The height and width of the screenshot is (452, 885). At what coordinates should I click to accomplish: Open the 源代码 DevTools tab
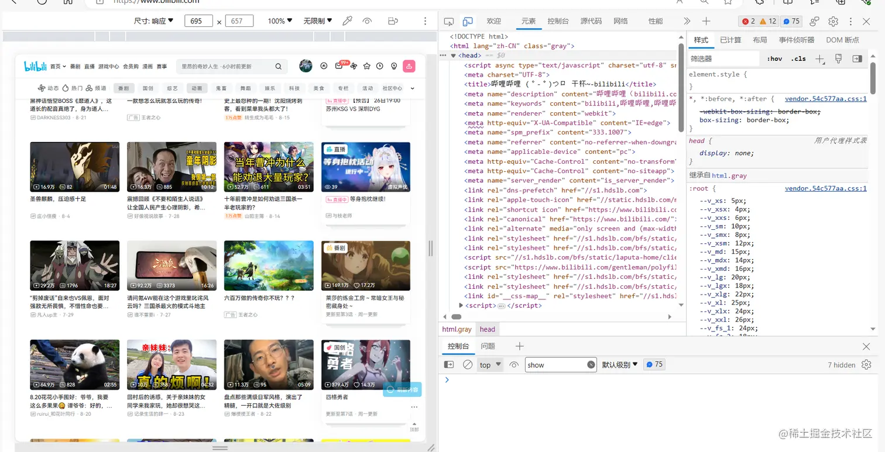point(591,21)
